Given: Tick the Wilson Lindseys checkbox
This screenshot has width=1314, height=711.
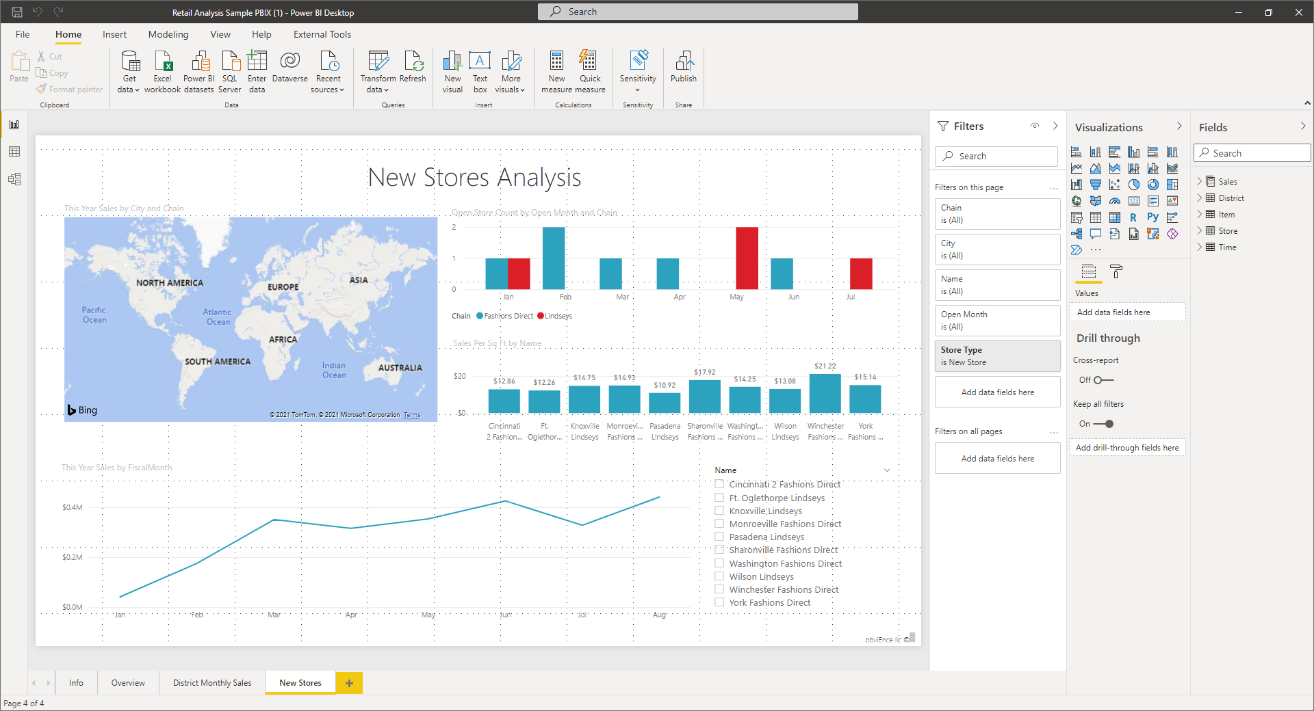Looking at the screenshot, I should 719,576.
